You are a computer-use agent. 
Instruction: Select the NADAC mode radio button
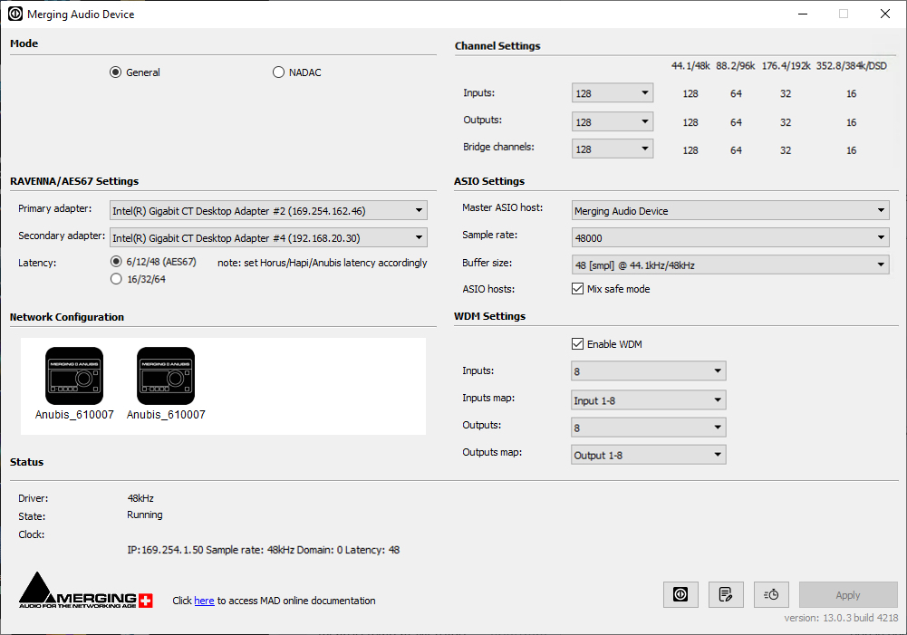click(x=279, y=72)
